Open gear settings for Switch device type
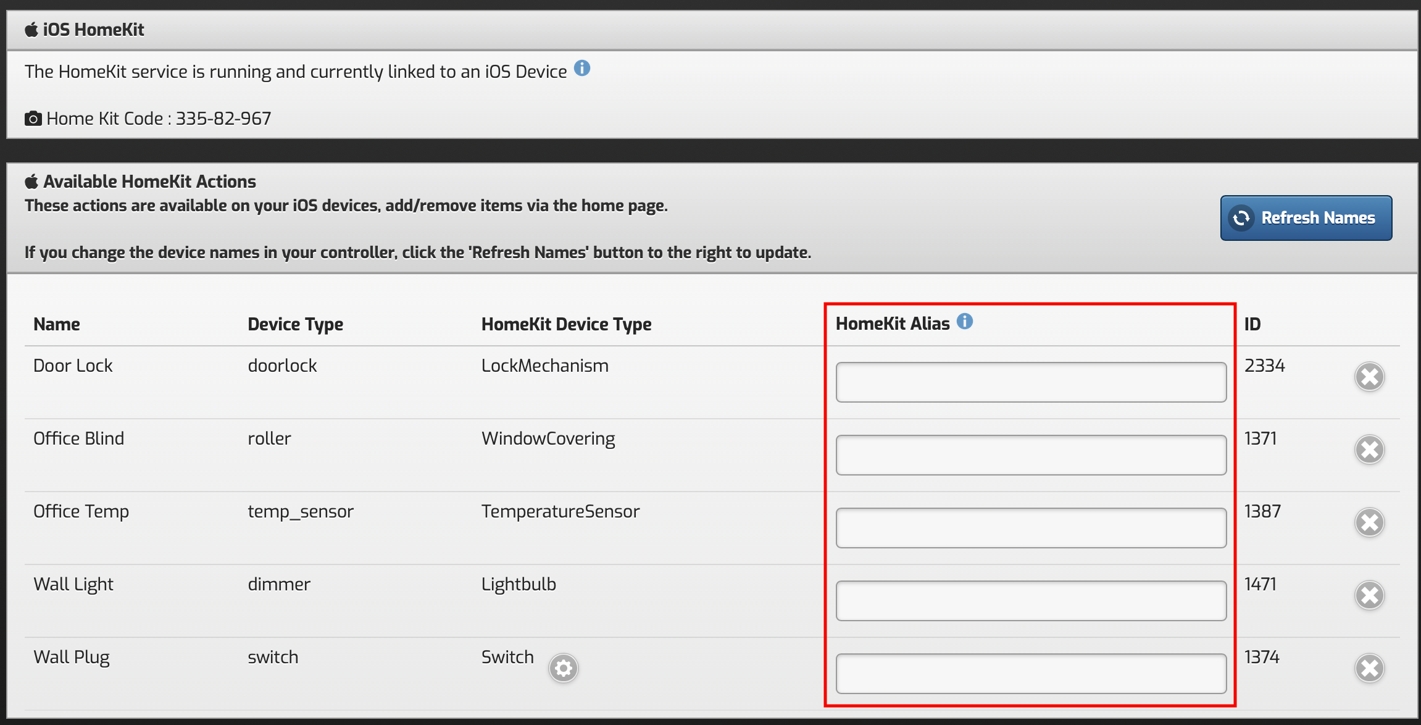1421x725 pixels. click(x=563, y=668)
